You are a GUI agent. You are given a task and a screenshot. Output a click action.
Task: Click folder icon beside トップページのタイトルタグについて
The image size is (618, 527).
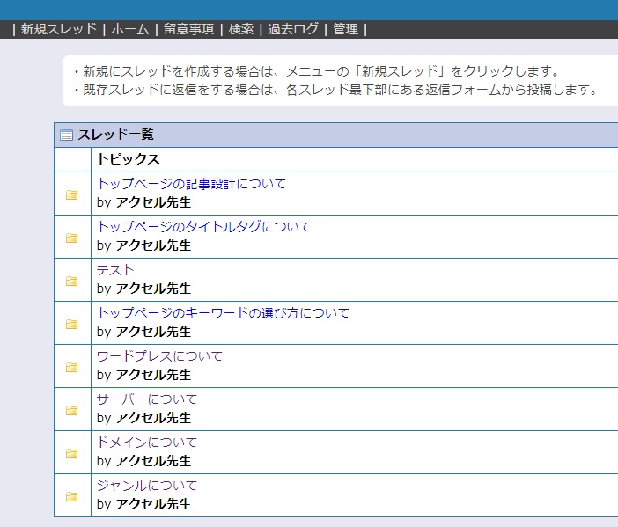(71, 238)
